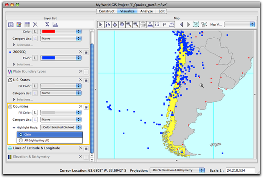Select the measure distance ruler tool
The image size is (263, 178).
pos(150,25)
